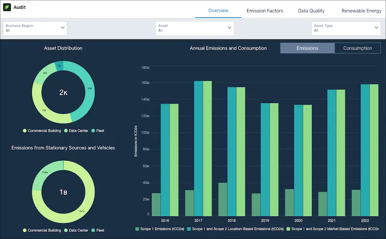The image size is (386, 239).
Task: Click the green leaf Audit app icon
Action: [7, 7]
